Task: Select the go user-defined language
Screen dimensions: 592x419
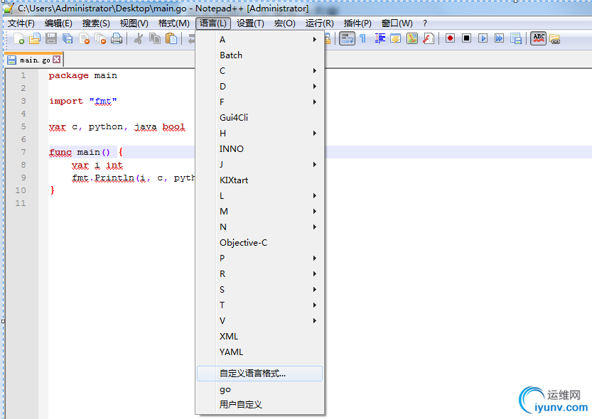Action: tap(260, 390)
